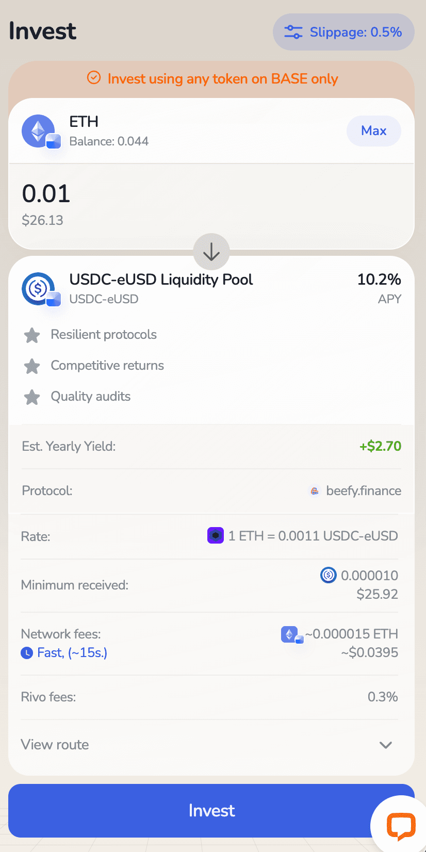Click the purple rate provider icon
Image resolution: width=426 pixels, height=852 pixels.
pyautogui.click(x=216, y=536)
